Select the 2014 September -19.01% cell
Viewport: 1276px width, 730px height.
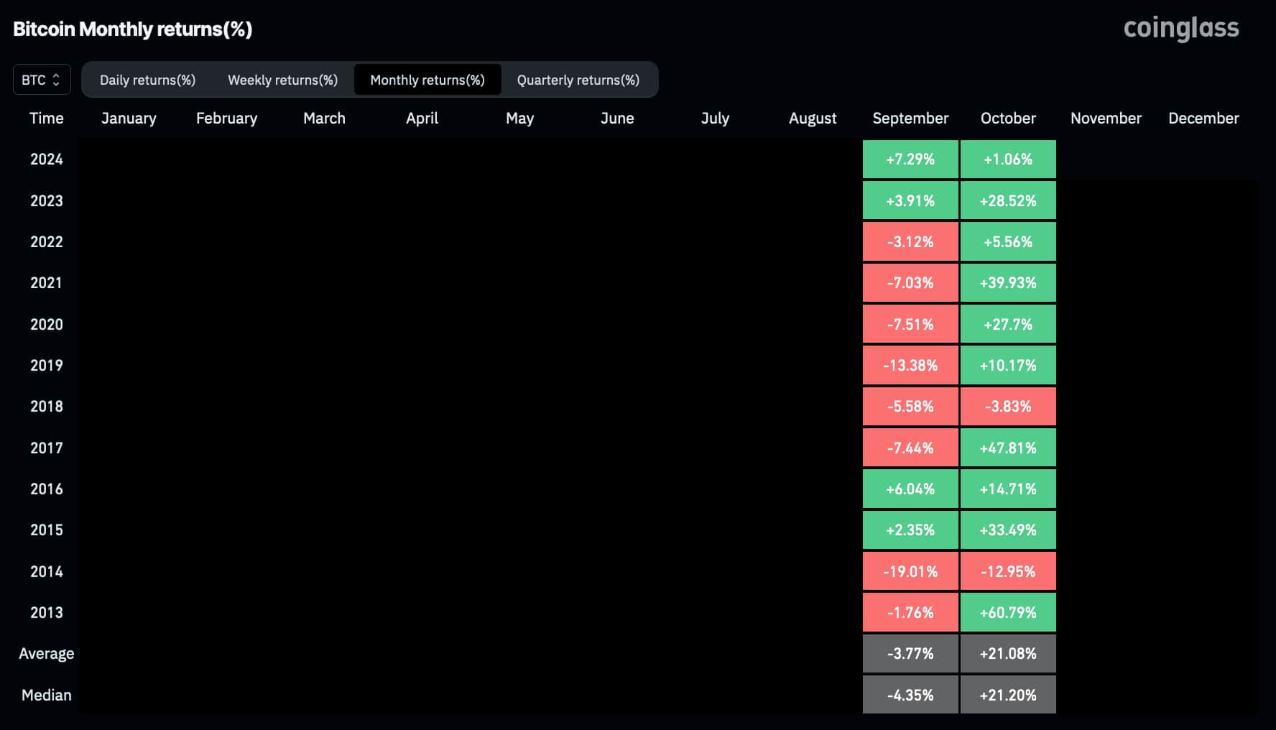tap(910, 572)
